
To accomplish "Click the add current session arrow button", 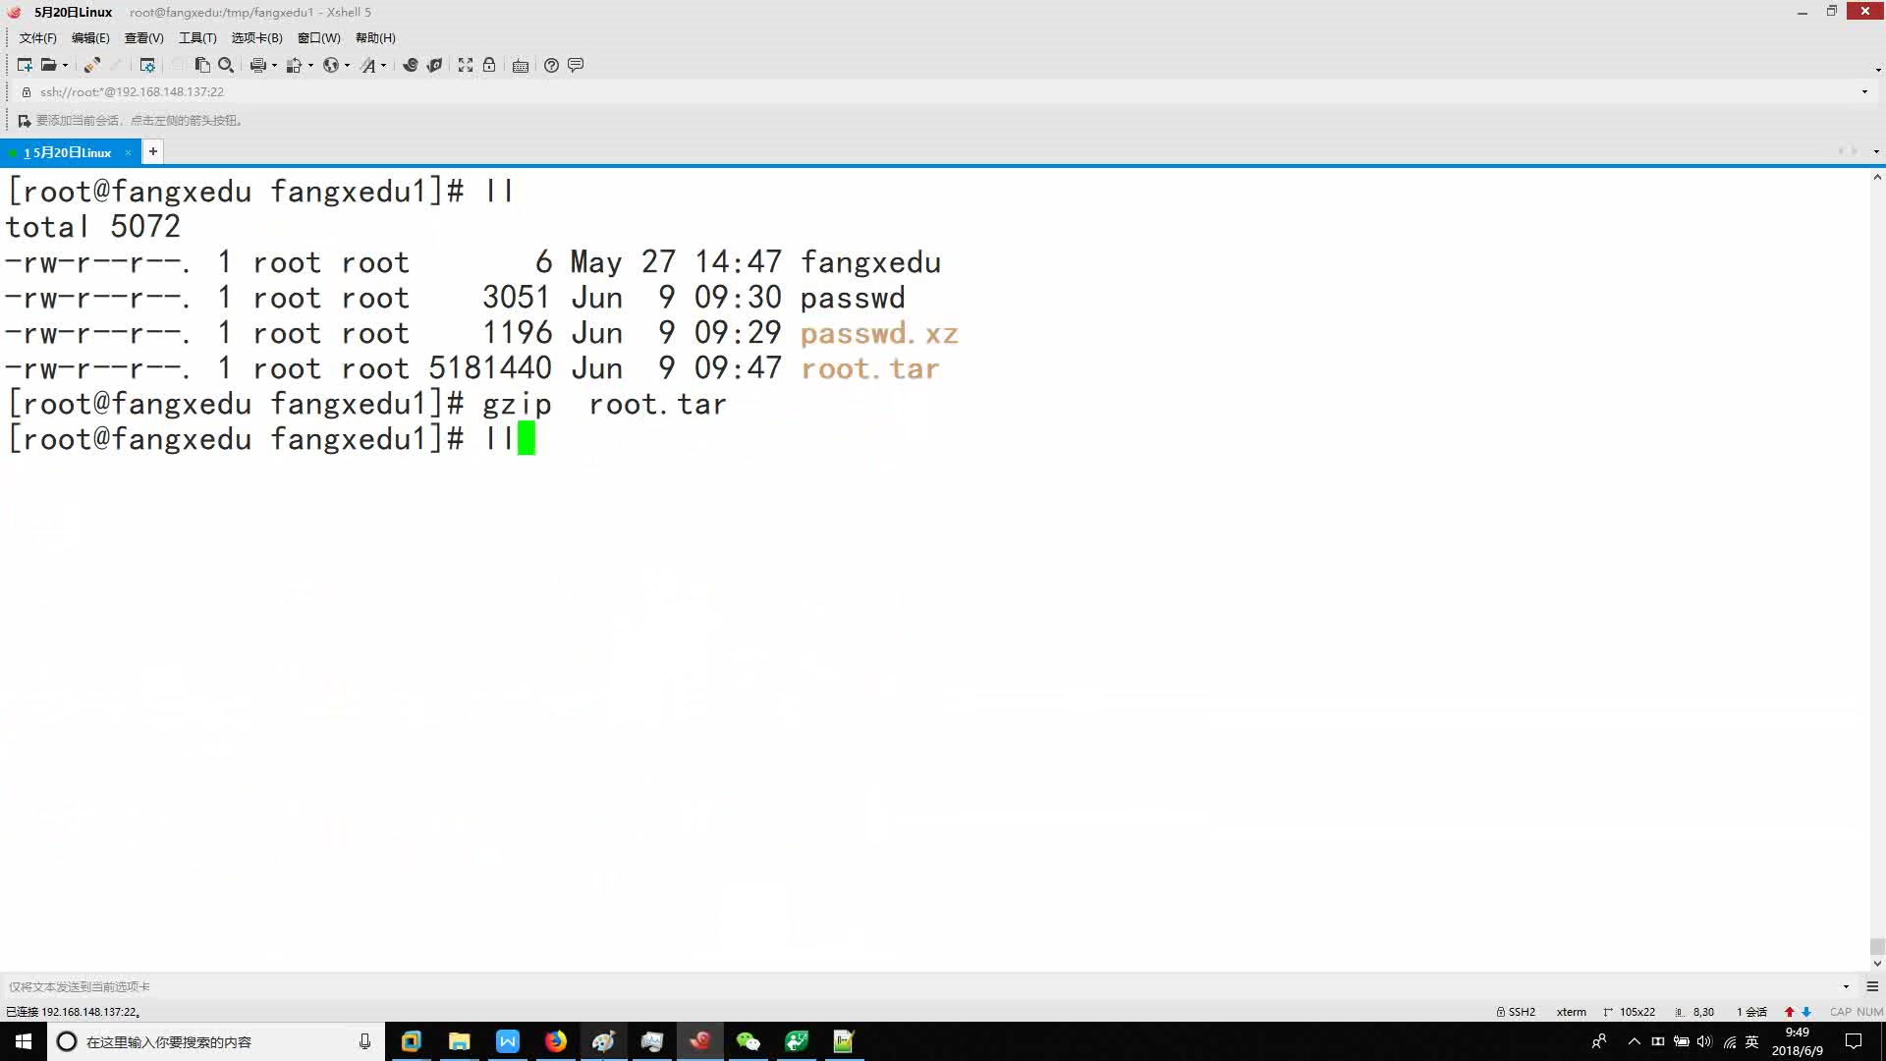I will pos(24,121).
